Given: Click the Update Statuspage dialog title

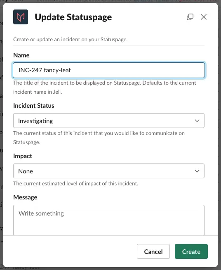Looking at the screenshot, I should tap(73, 17).
